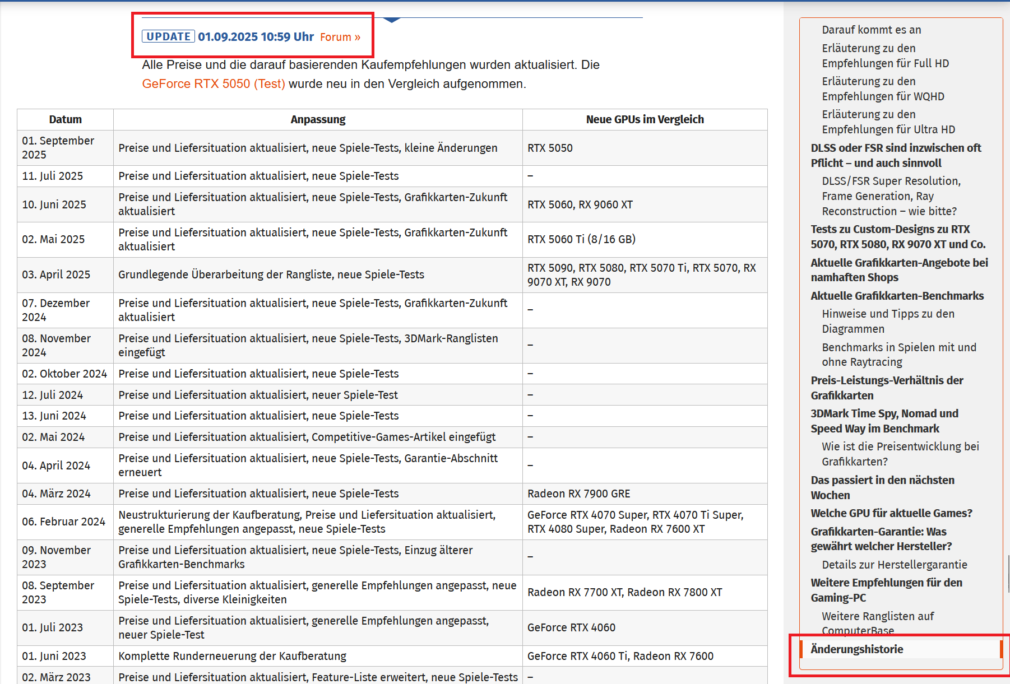Click the page's vertical scrollbar thumb

[x=1008, y=574]
